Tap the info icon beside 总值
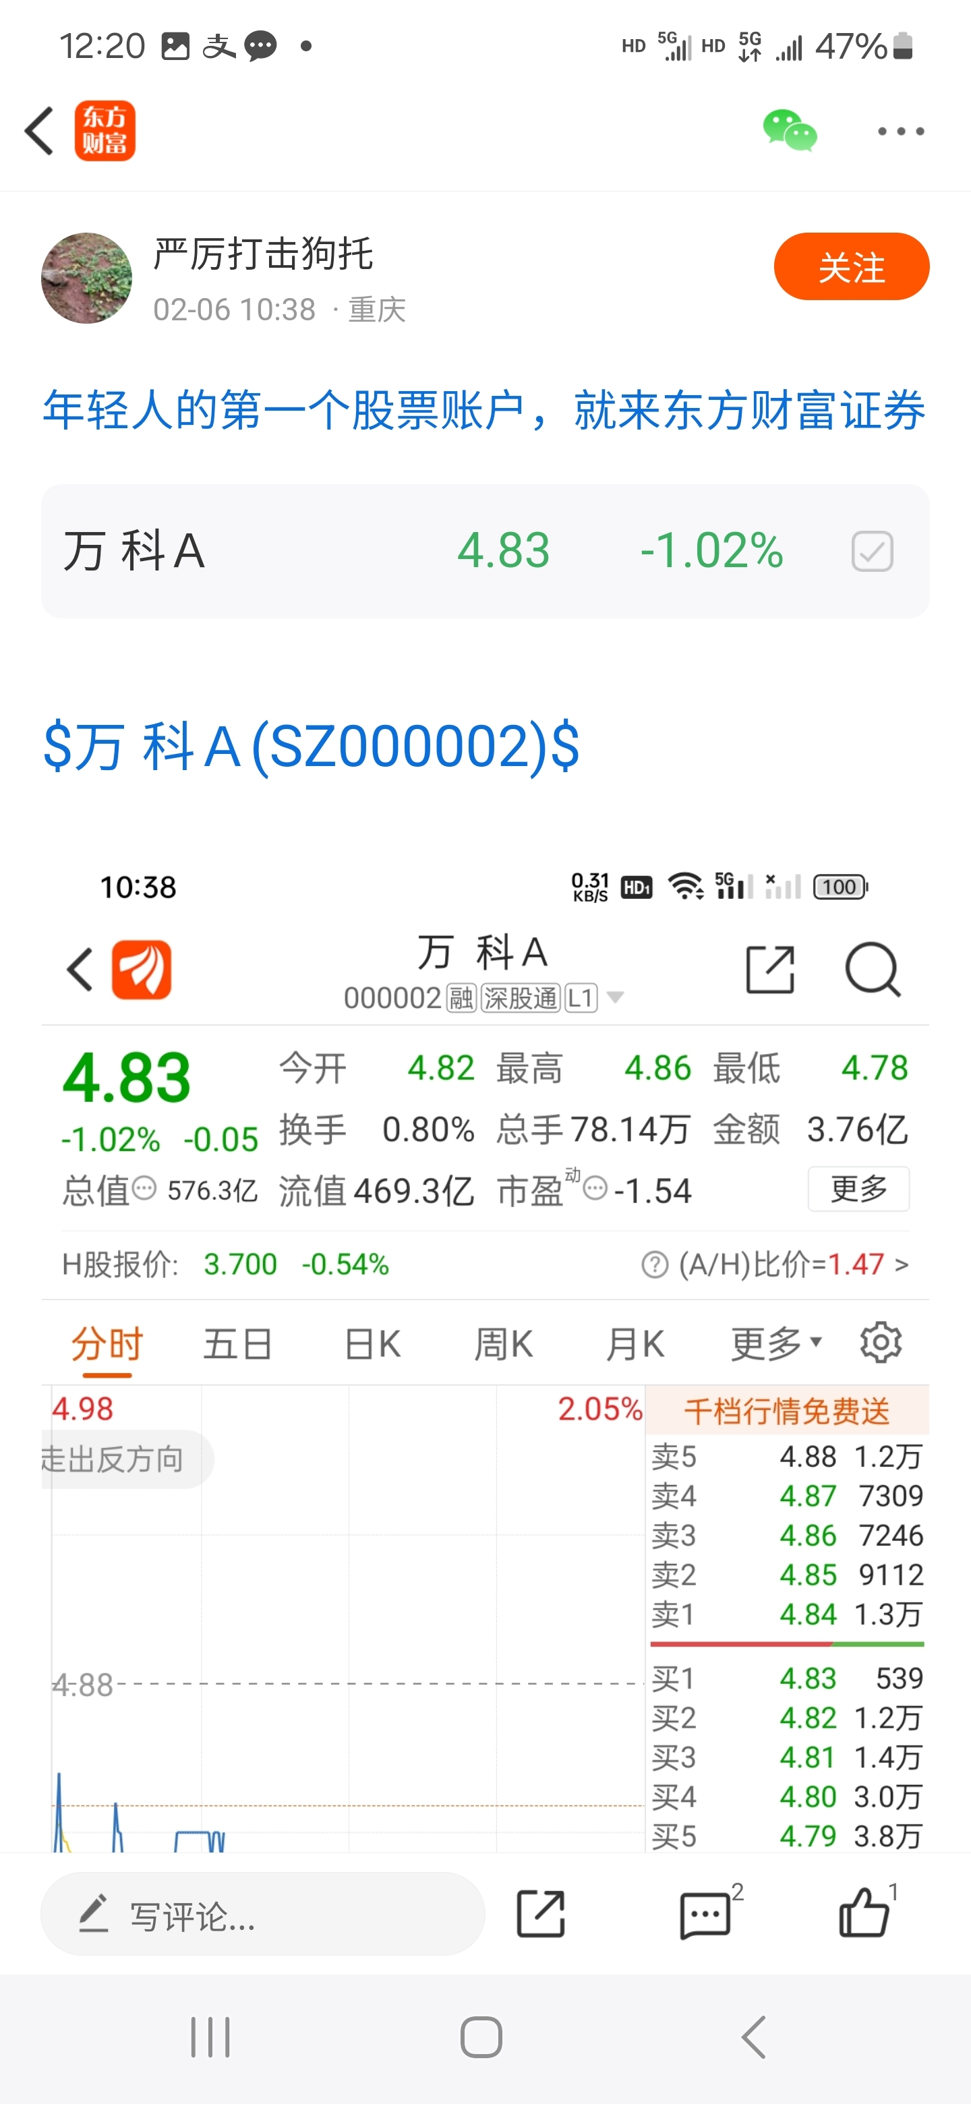Image resolution: width=971 pixels, height=2104 pixels. [x=144, y=1188]
